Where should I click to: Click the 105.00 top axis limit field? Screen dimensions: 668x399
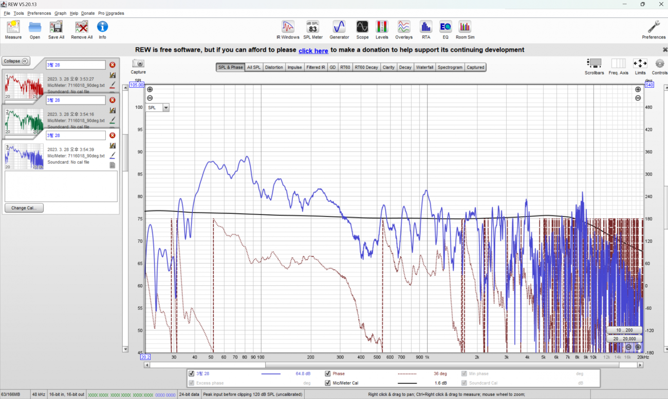click(x=136, y=85)
